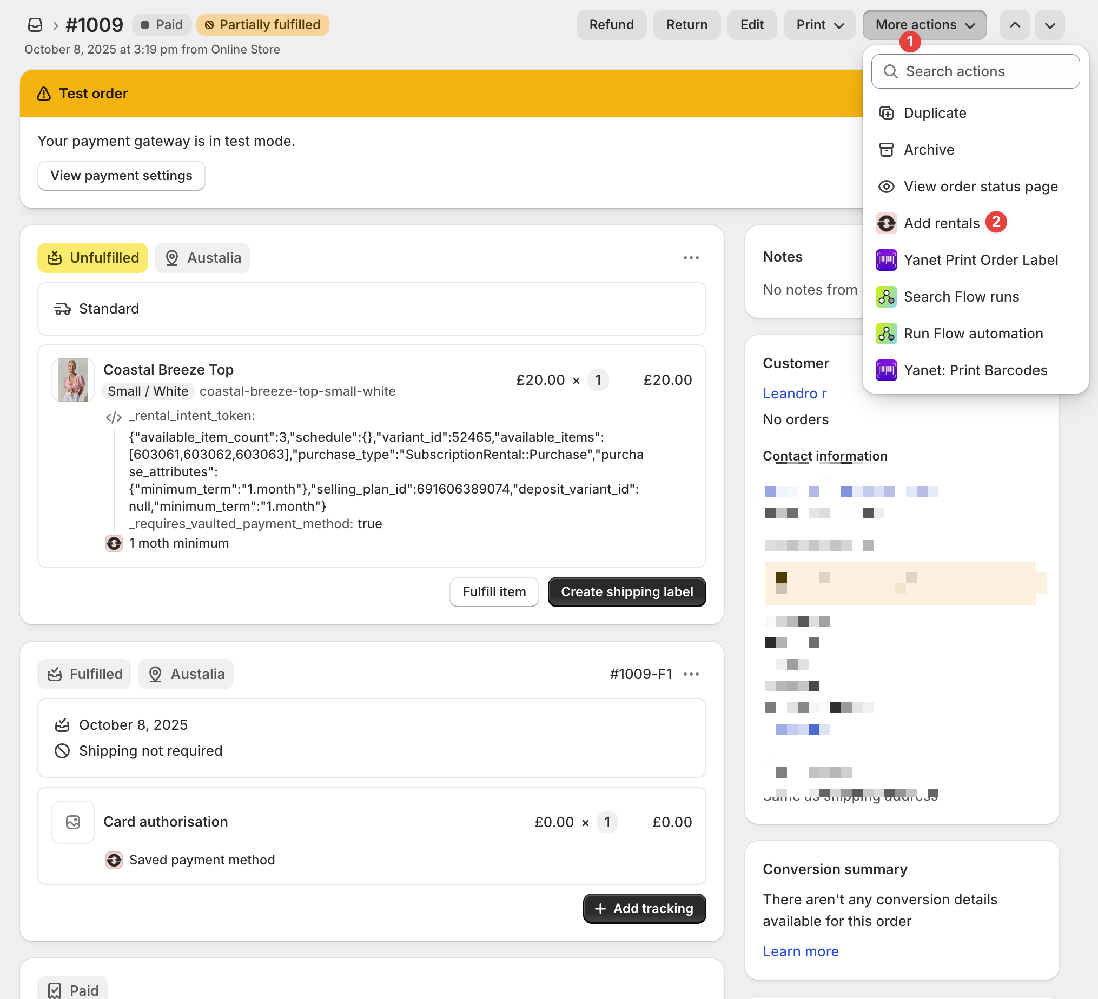Open the Learn more conversion link
This screenshot has height=999, width=1098.
[800, 951]
